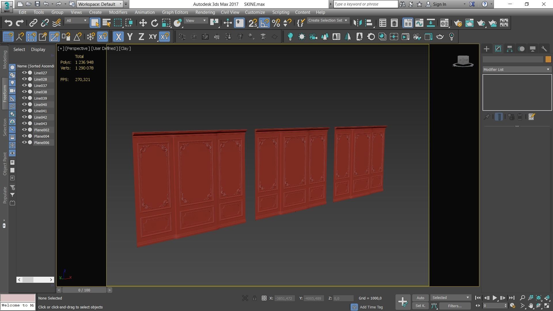Click the Scene Explorer horizontal scrollbar
This screenshot has width=553, height=311.
click(35, 280)
